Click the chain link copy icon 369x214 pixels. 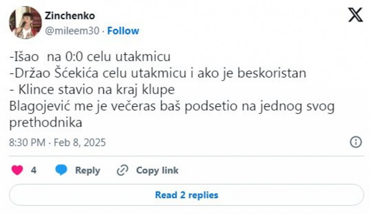pos(123,170)
